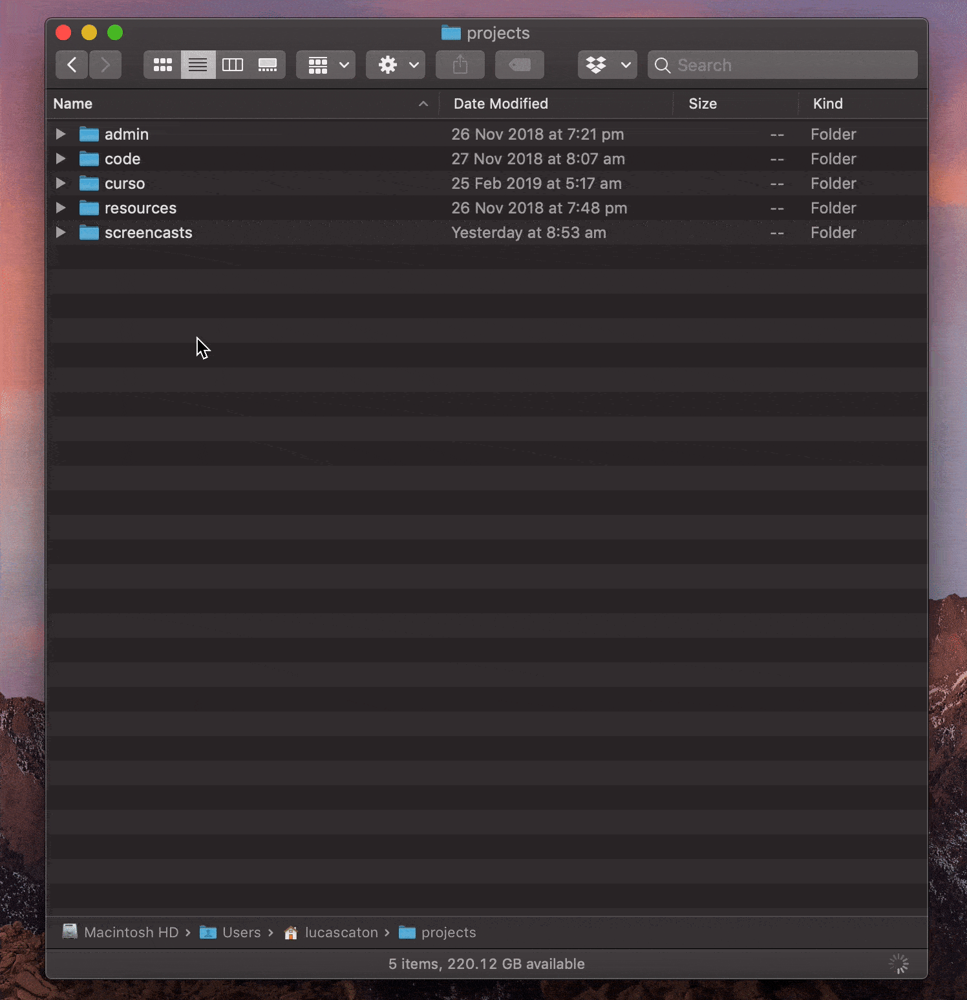
Task: Select the admin folder icon
Action: [89, 134]
